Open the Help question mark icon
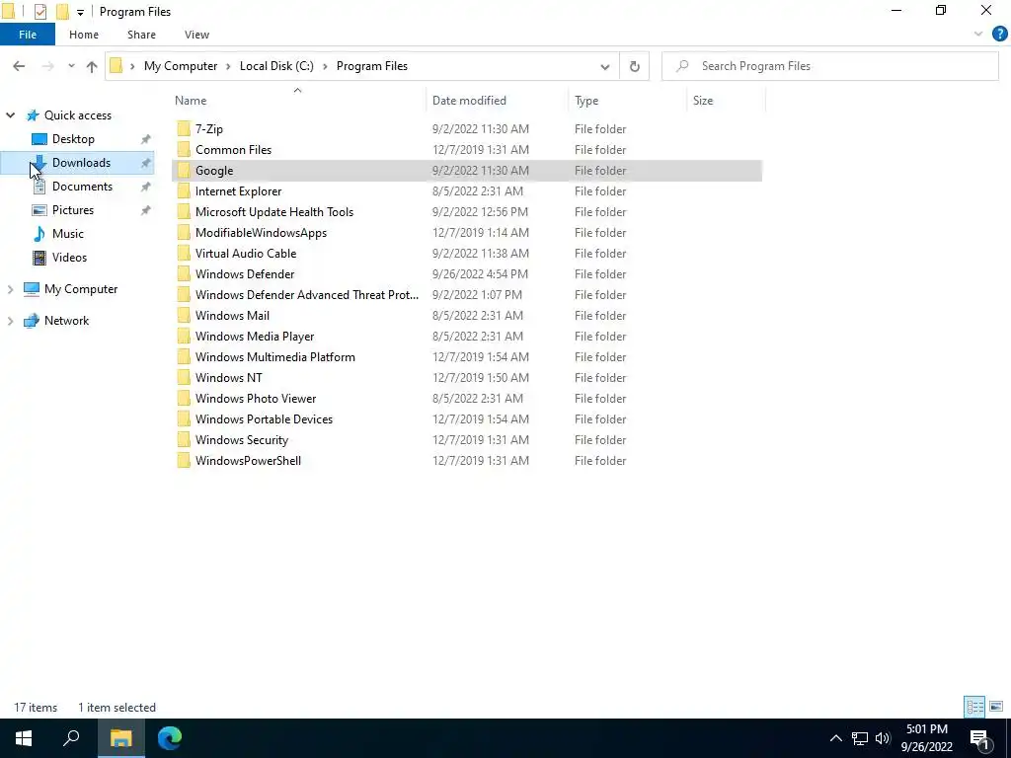This screenshot has width=1011, height=758. 999,35
